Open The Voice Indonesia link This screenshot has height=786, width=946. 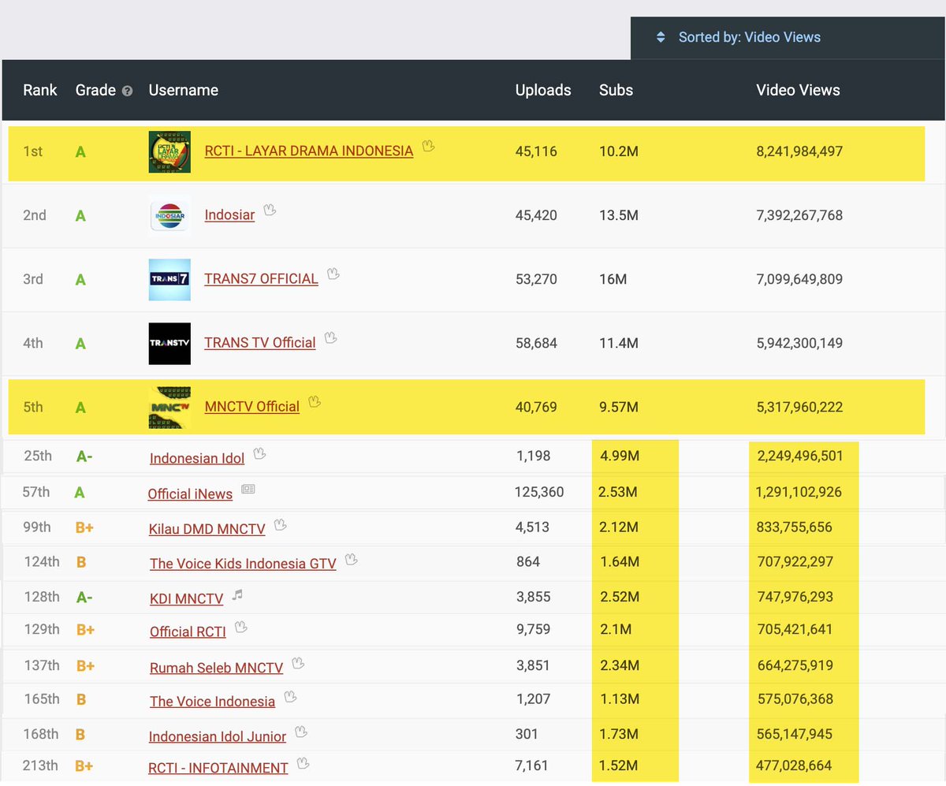[x=212, y=702]
